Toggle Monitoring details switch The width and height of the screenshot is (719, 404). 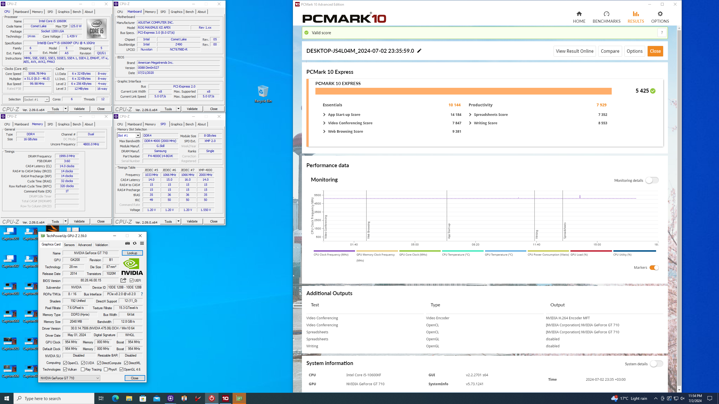(652, 180)
